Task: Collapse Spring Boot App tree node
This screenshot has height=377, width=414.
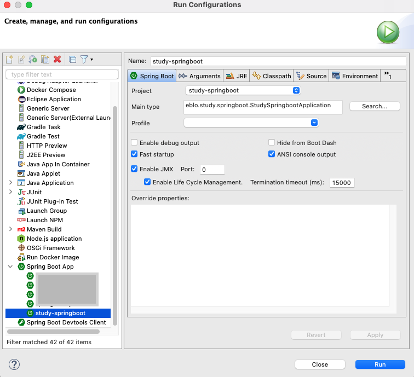Action: [10, 266]
